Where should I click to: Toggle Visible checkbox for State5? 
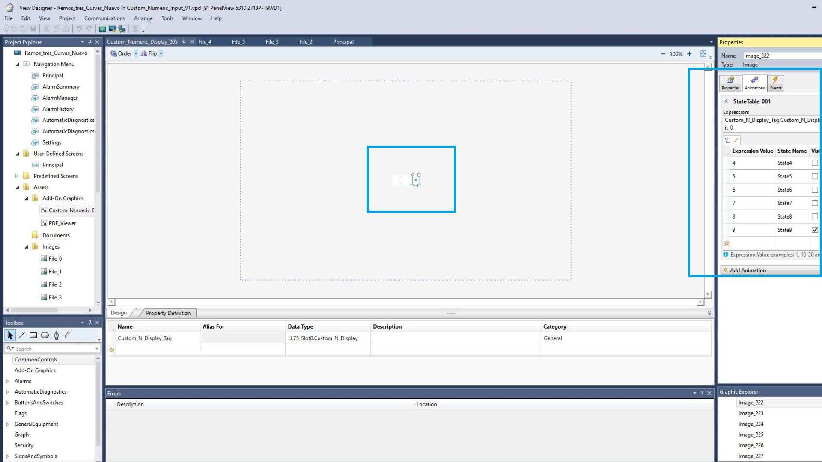(x=815, y=176)
